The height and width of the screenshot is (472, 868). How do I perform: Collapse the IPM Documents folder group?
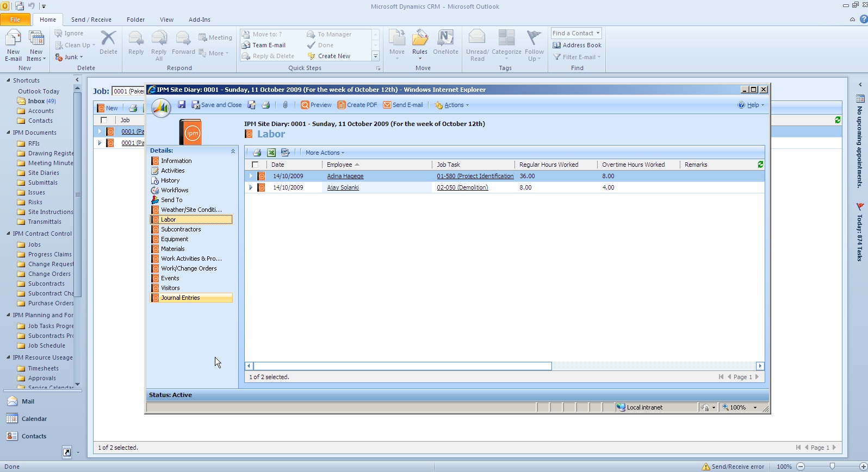[8, 133]
